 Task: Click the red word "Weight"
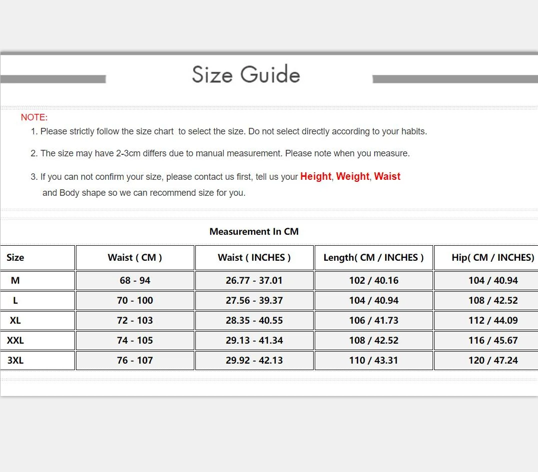point(353,176)
